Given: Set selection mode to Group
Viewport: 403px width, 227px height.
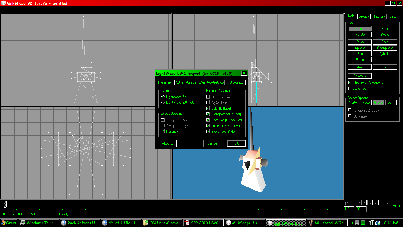Looking at the screenshot, I should point(379,103).
